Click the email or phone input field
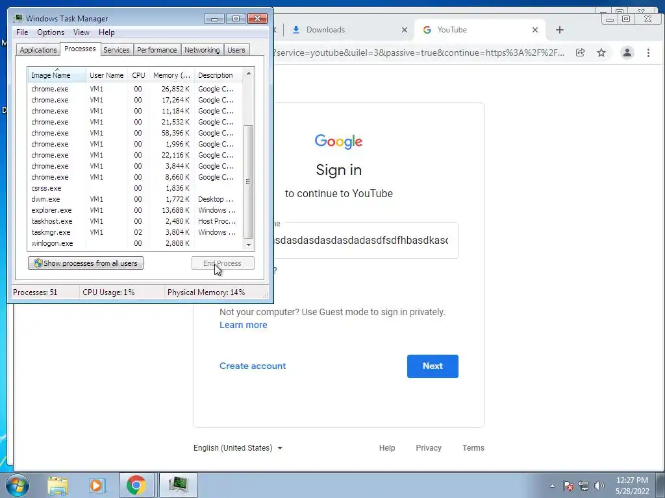This screenshot has width=665, height=498. click(366, 241)
